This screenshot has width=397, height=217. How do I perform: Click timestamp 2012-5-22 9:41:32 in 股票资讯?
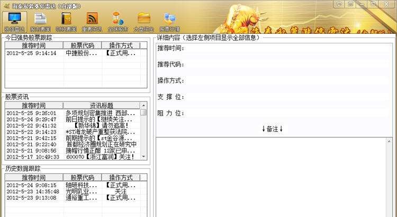31,126
